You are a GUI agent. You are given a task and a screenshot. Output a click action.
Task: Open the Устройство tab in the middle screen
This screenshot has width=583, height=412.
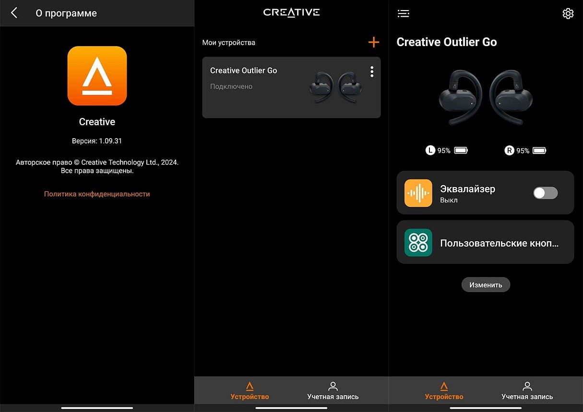(250, 391)
